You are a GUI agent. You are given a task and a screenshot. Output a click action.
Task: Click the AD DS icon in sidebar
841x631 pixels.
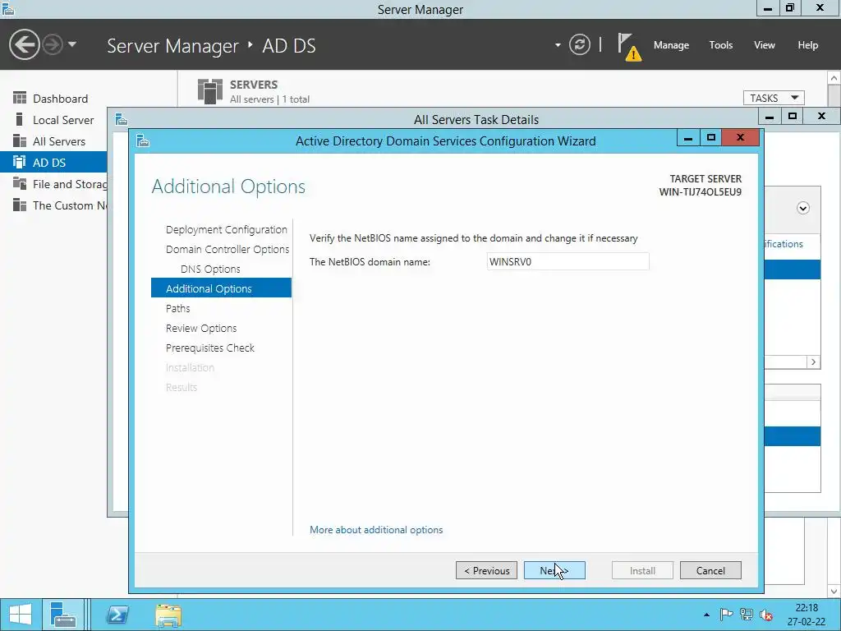tap(20, 162)
